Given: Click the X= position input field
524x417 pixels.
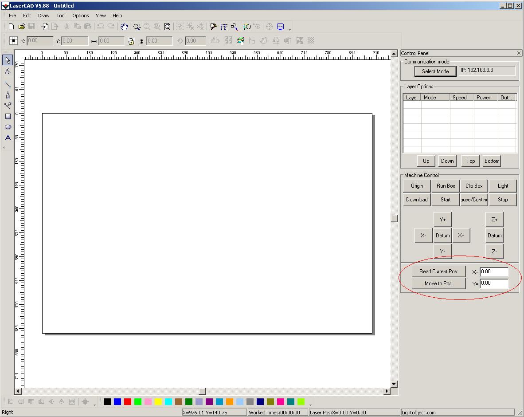Looking at the screenshot, I should click(494, 271).
